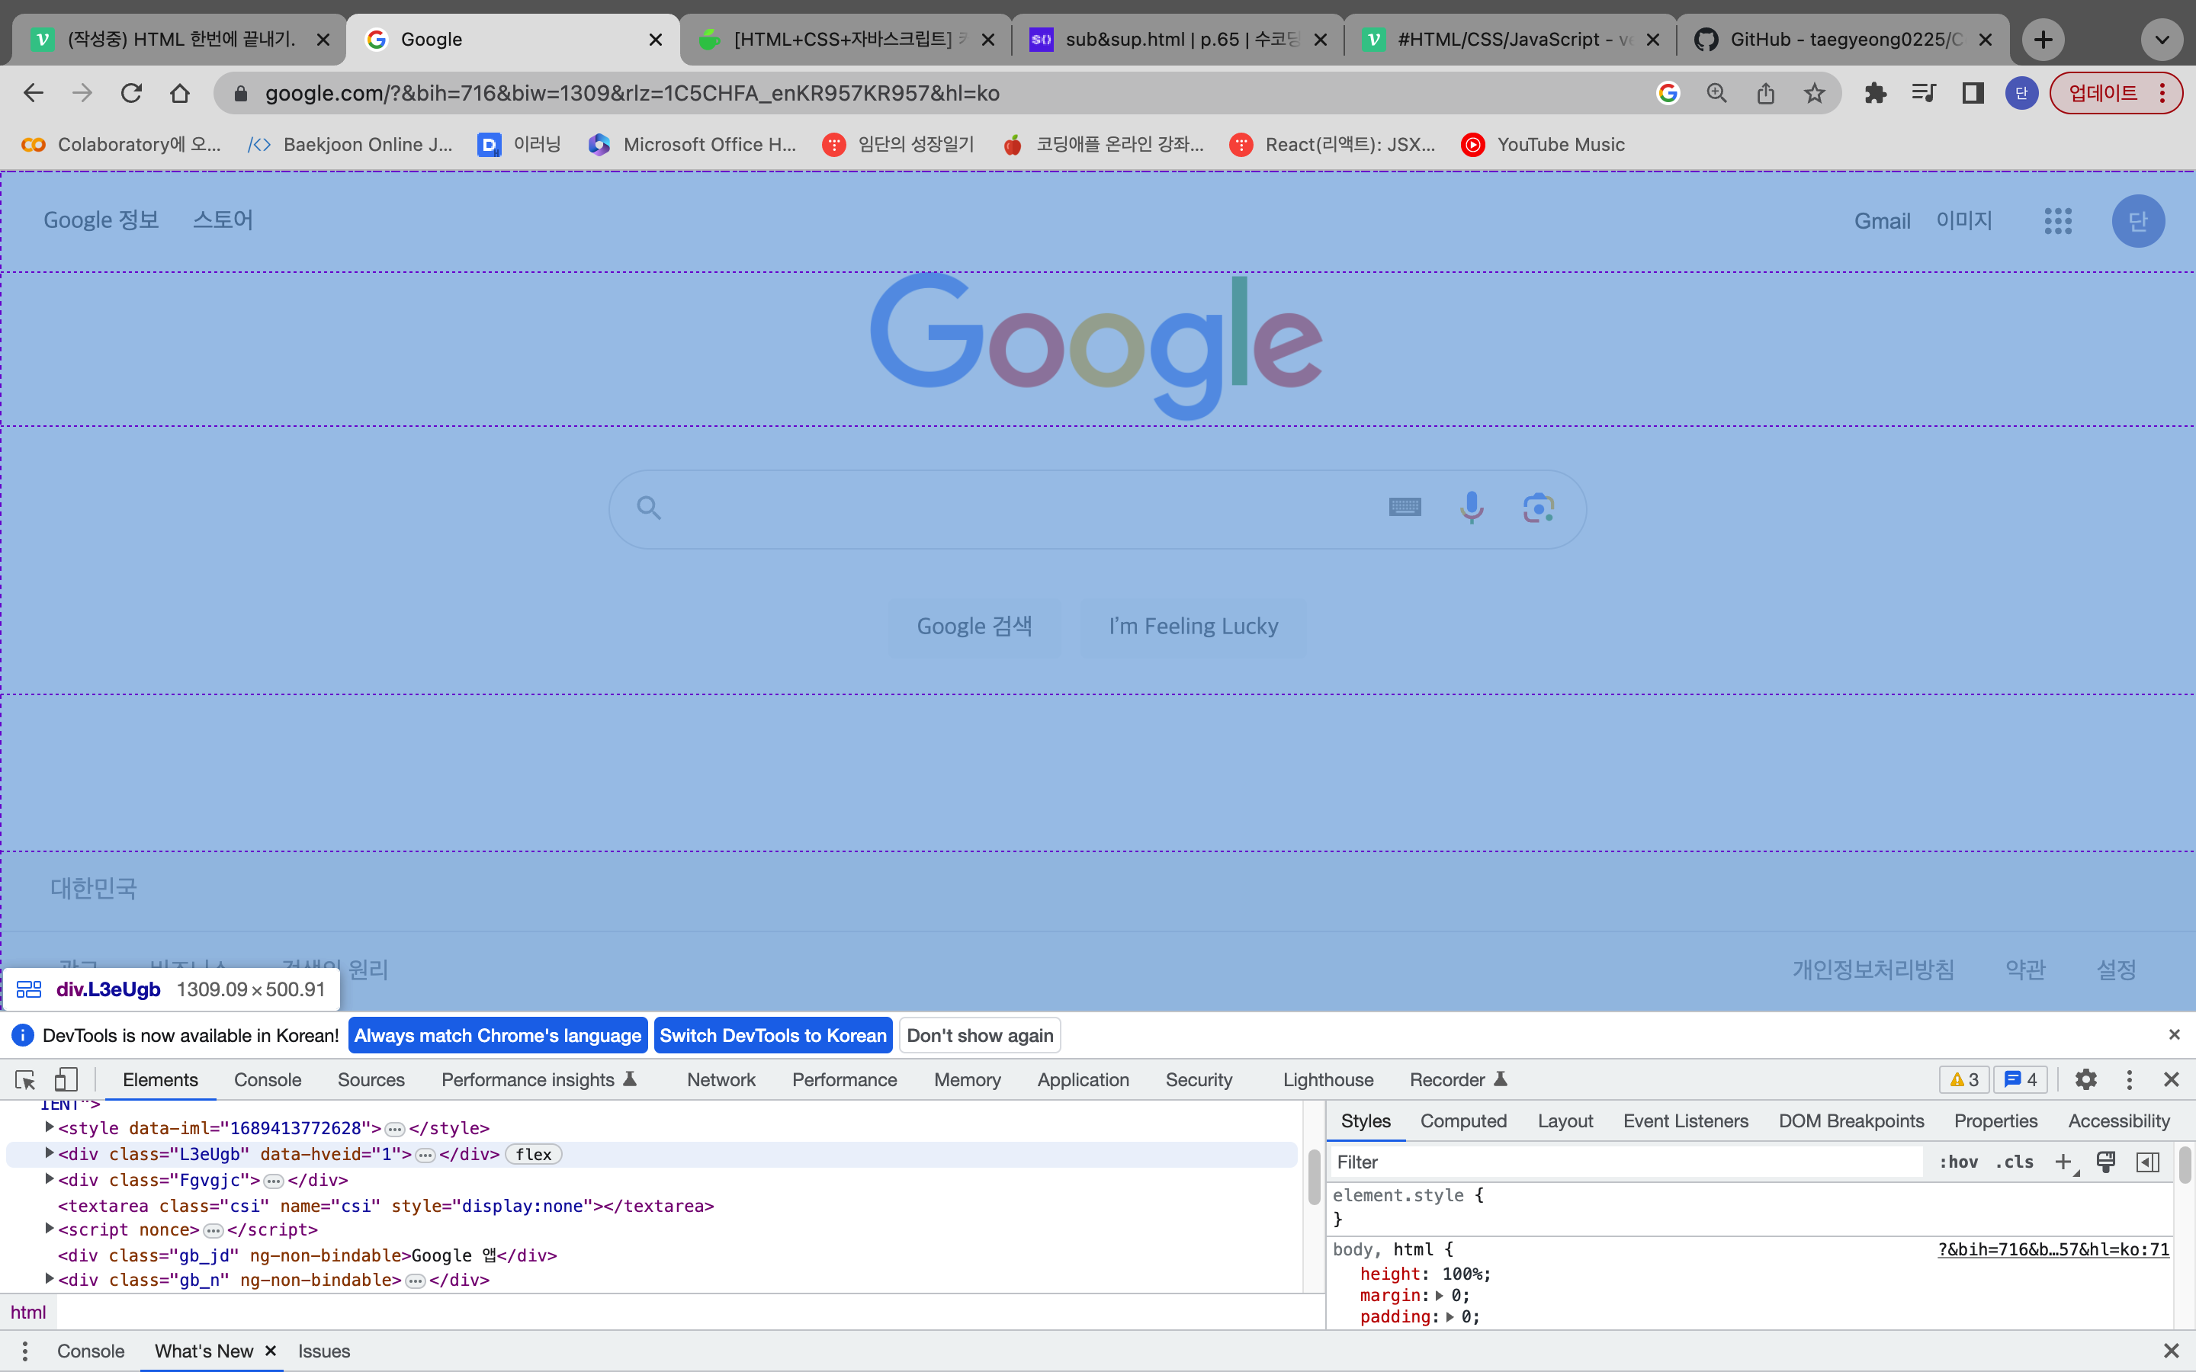Click the messages count badge showing 4

pos(2021,1080)
